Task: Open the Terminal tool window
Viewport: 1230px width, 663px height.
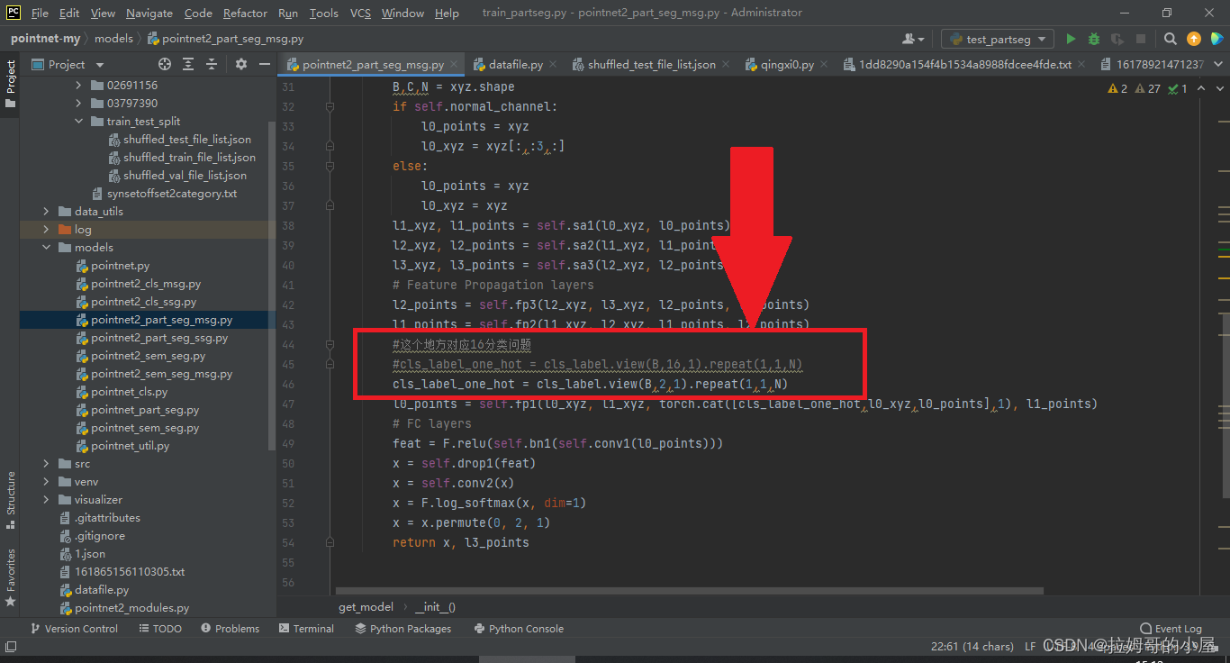Action: pyautogui.click(x=306, y=629)
